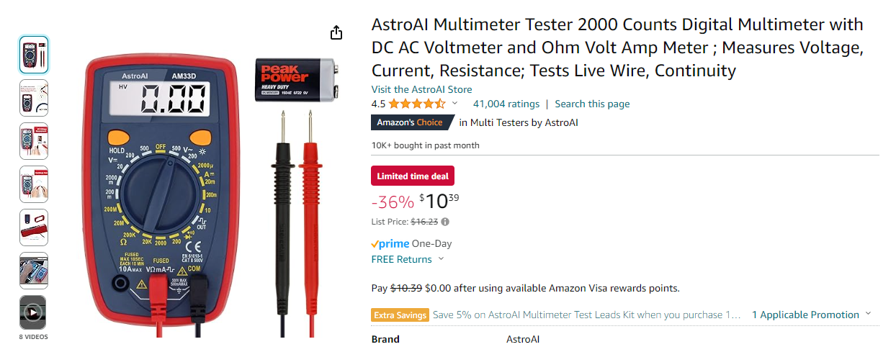This screenshot has width=896, height=352.
Task: Click the Limited time deal badge
Action: coord(412,176)
